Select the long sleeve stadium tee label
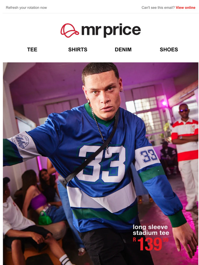This screenshot has width=199, height=265. pos(151,230)
